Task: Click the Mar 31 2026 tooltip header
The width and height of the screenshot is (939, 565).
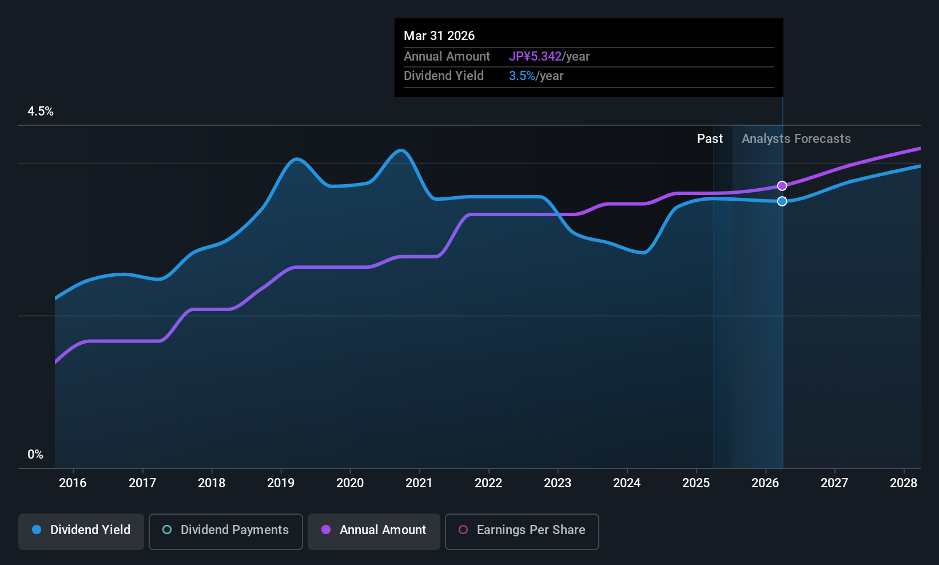Action: point(439,35)
